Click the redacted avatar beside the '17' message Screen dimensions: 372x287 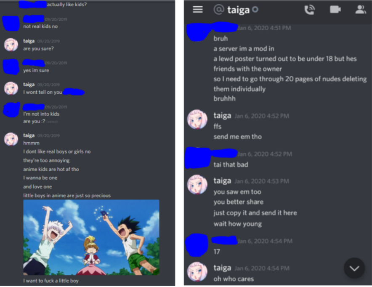click(197, 245)
